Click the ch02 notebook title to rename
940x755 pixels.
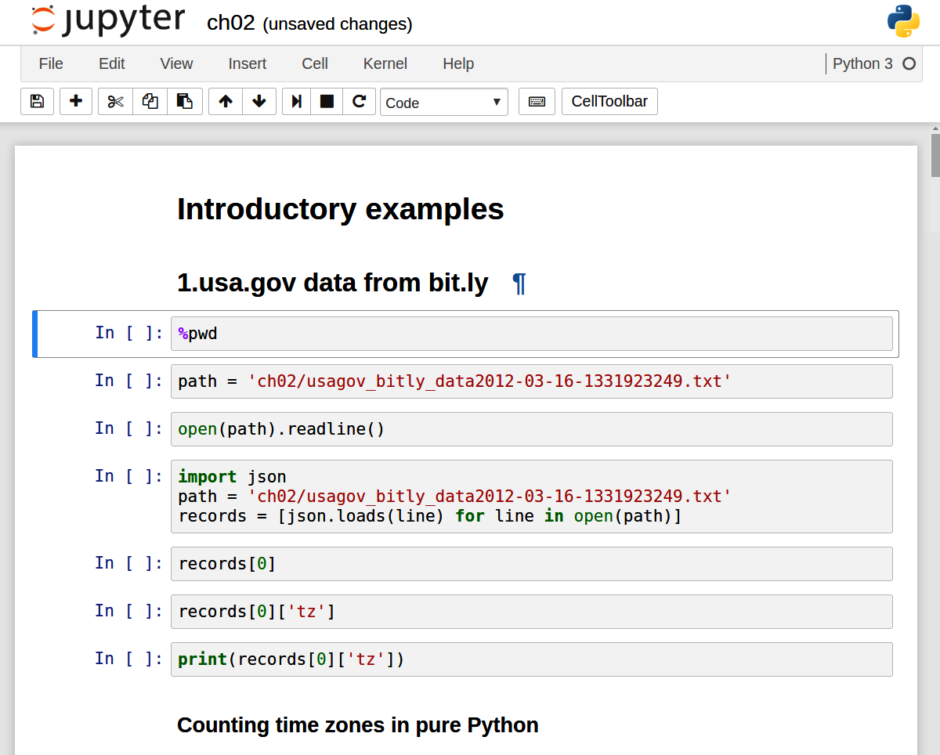pos(230,23)
